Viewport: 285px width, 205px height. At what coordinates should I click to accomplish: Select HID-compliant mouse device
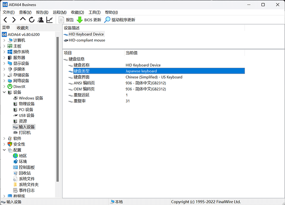87,40
